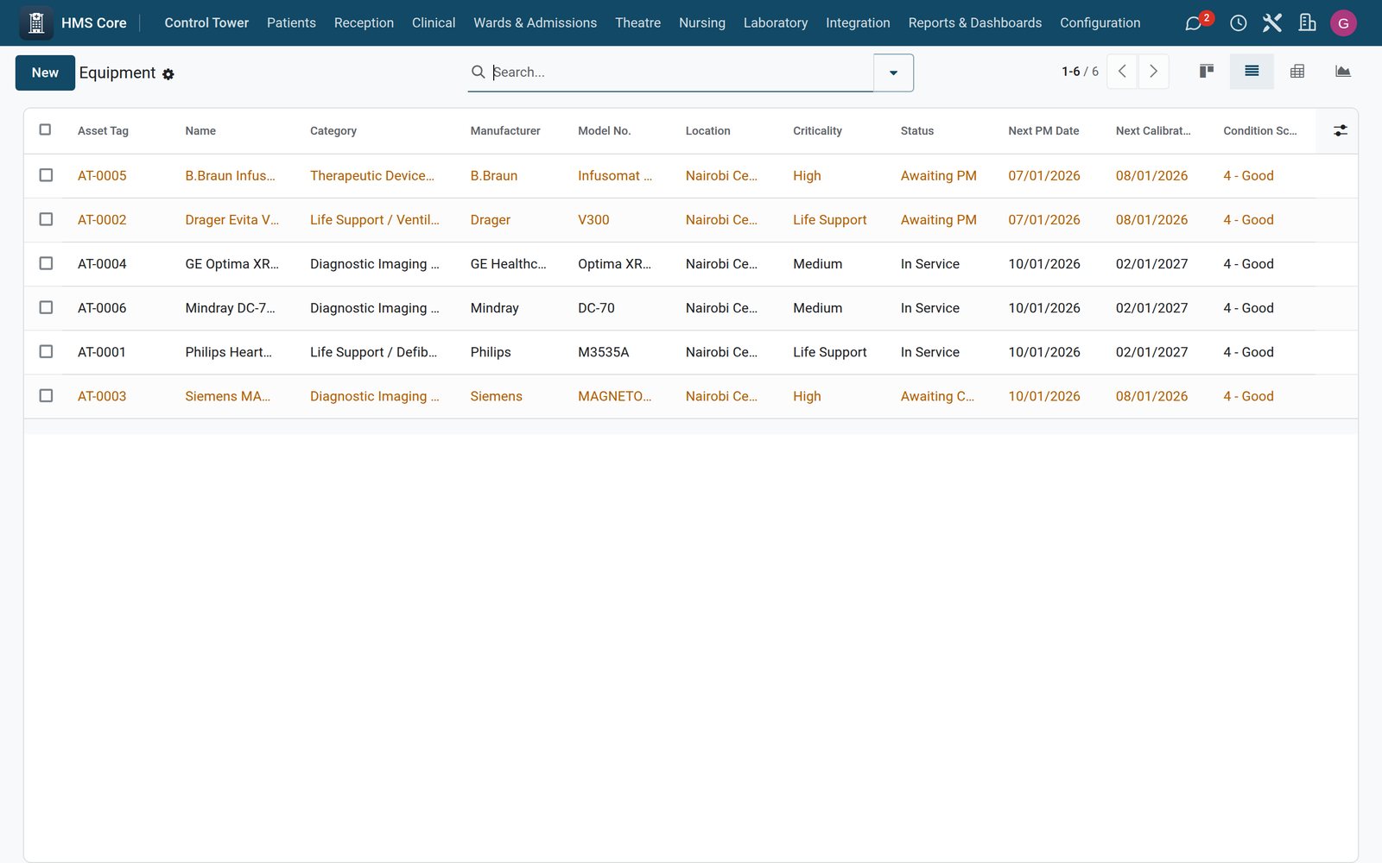Tick the checkbox for AT-0006

(x=46, y=307)
